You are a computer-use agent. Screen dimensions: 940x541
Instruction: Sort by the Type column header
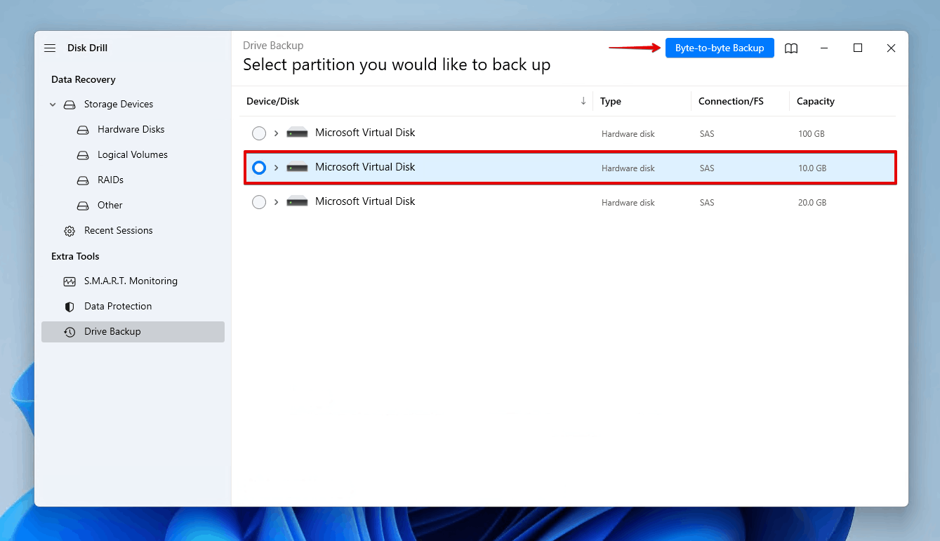(611, 101)
